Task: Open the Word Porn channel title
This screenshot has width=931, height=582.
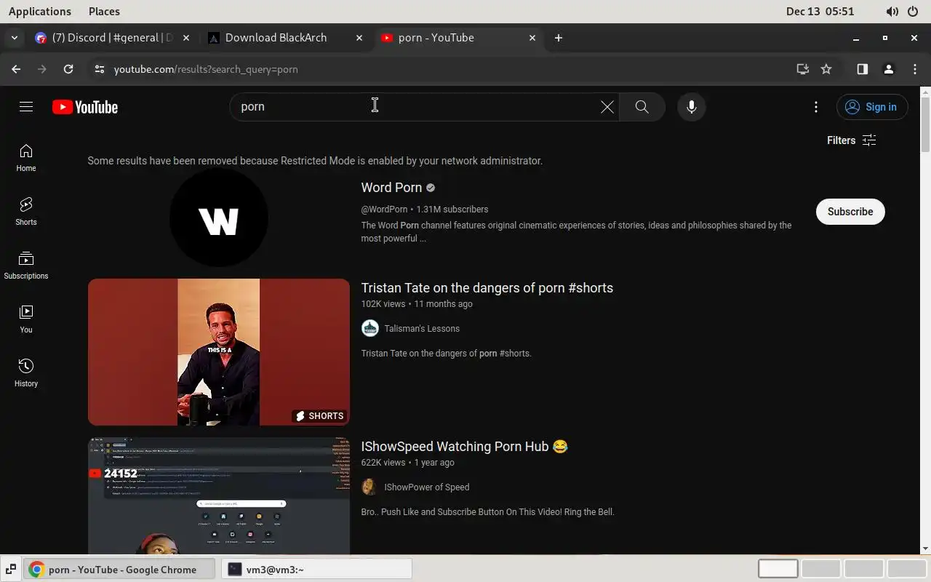Action: [391, 188]
